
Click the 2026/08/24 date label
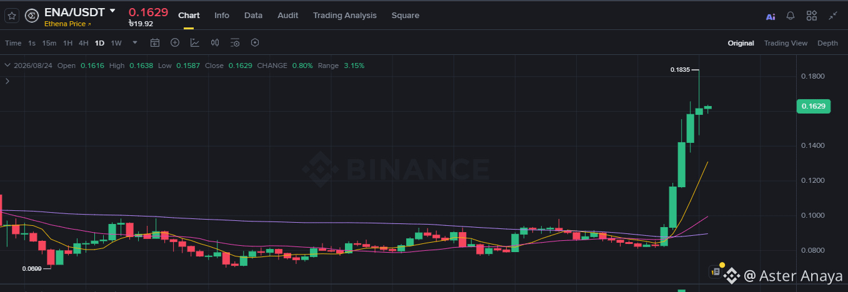point(32,66)
